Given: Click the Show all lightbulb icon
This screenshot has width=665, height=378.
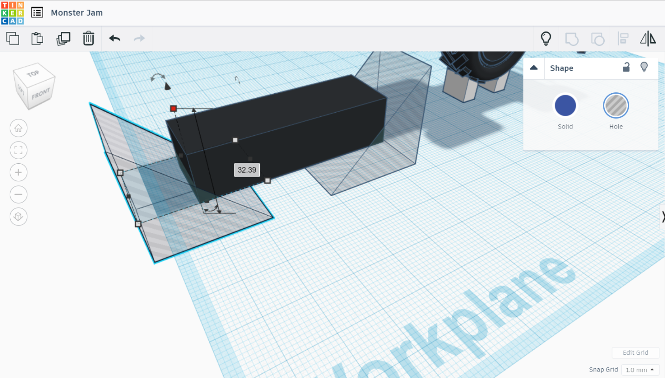Looking at the screenshot, I should (x=546, y=38).
